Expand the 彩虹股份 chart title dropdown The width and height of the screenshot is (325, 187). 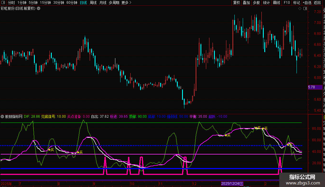[x=39, y=9]
